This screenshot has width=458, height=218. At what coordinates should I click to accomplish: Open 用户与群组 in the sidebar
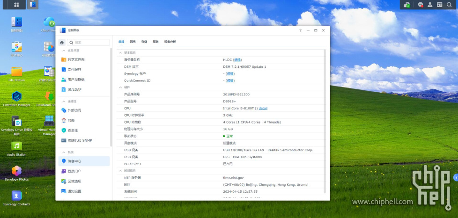84,80
